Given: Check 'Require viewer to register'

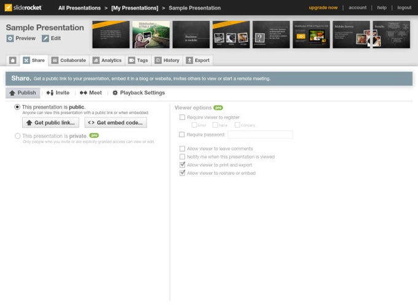Looking at the screenshot, I should coord(182,117).
